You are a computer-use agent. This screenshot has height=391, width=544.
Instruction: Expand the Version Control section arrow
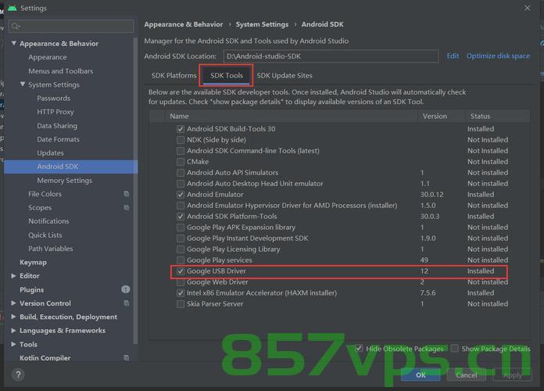pos(14,303)
